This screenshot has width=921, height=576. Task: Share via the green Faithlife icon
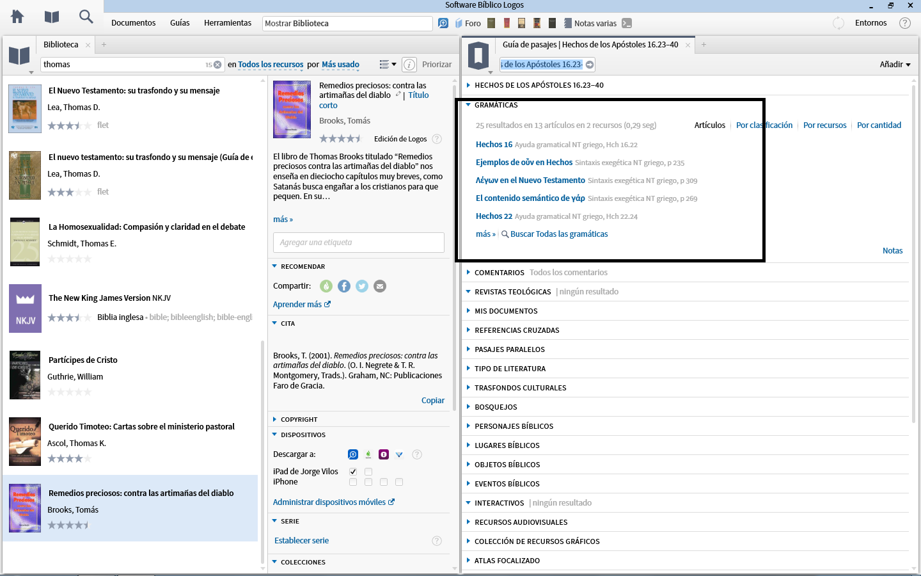coord(326,286)
